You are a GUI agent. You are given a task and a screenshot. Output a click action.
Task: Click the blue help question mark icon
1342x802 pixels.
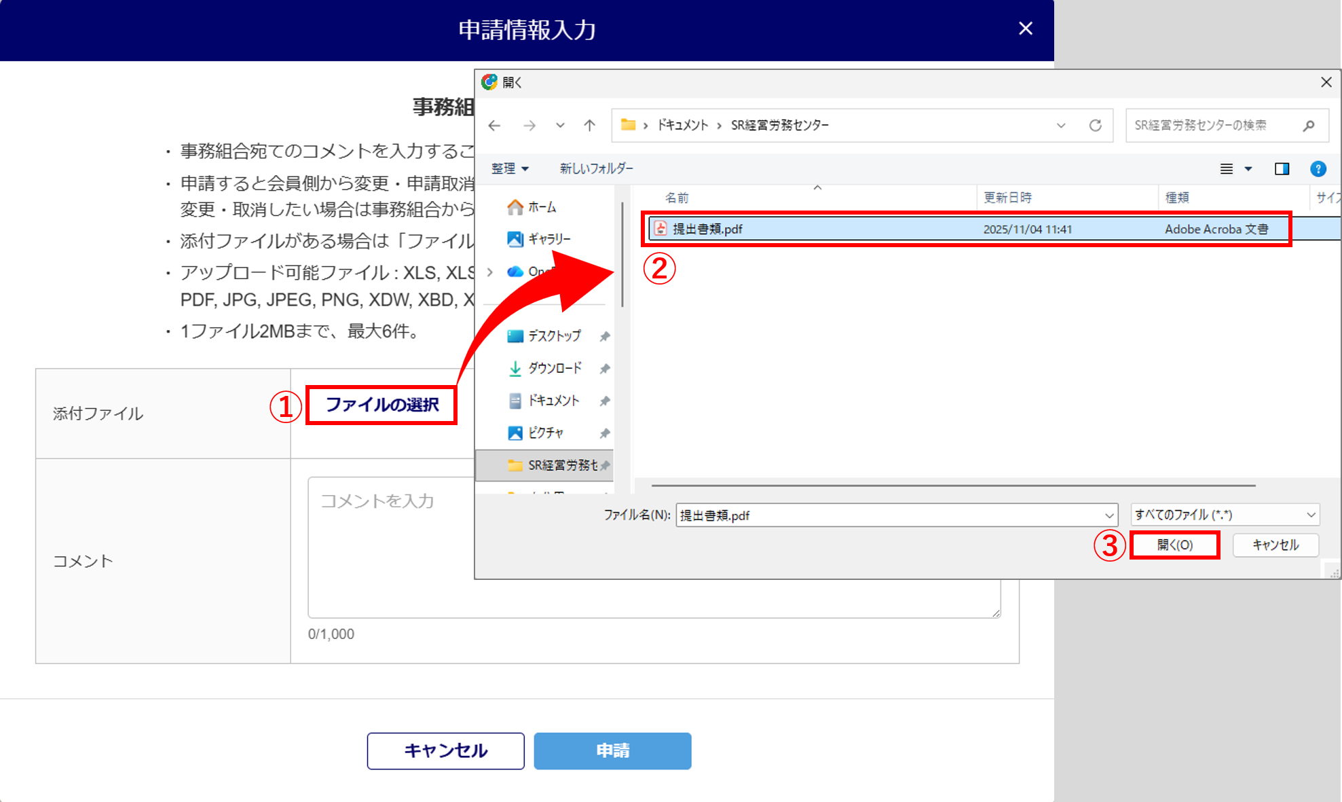tap(1318, 169)
